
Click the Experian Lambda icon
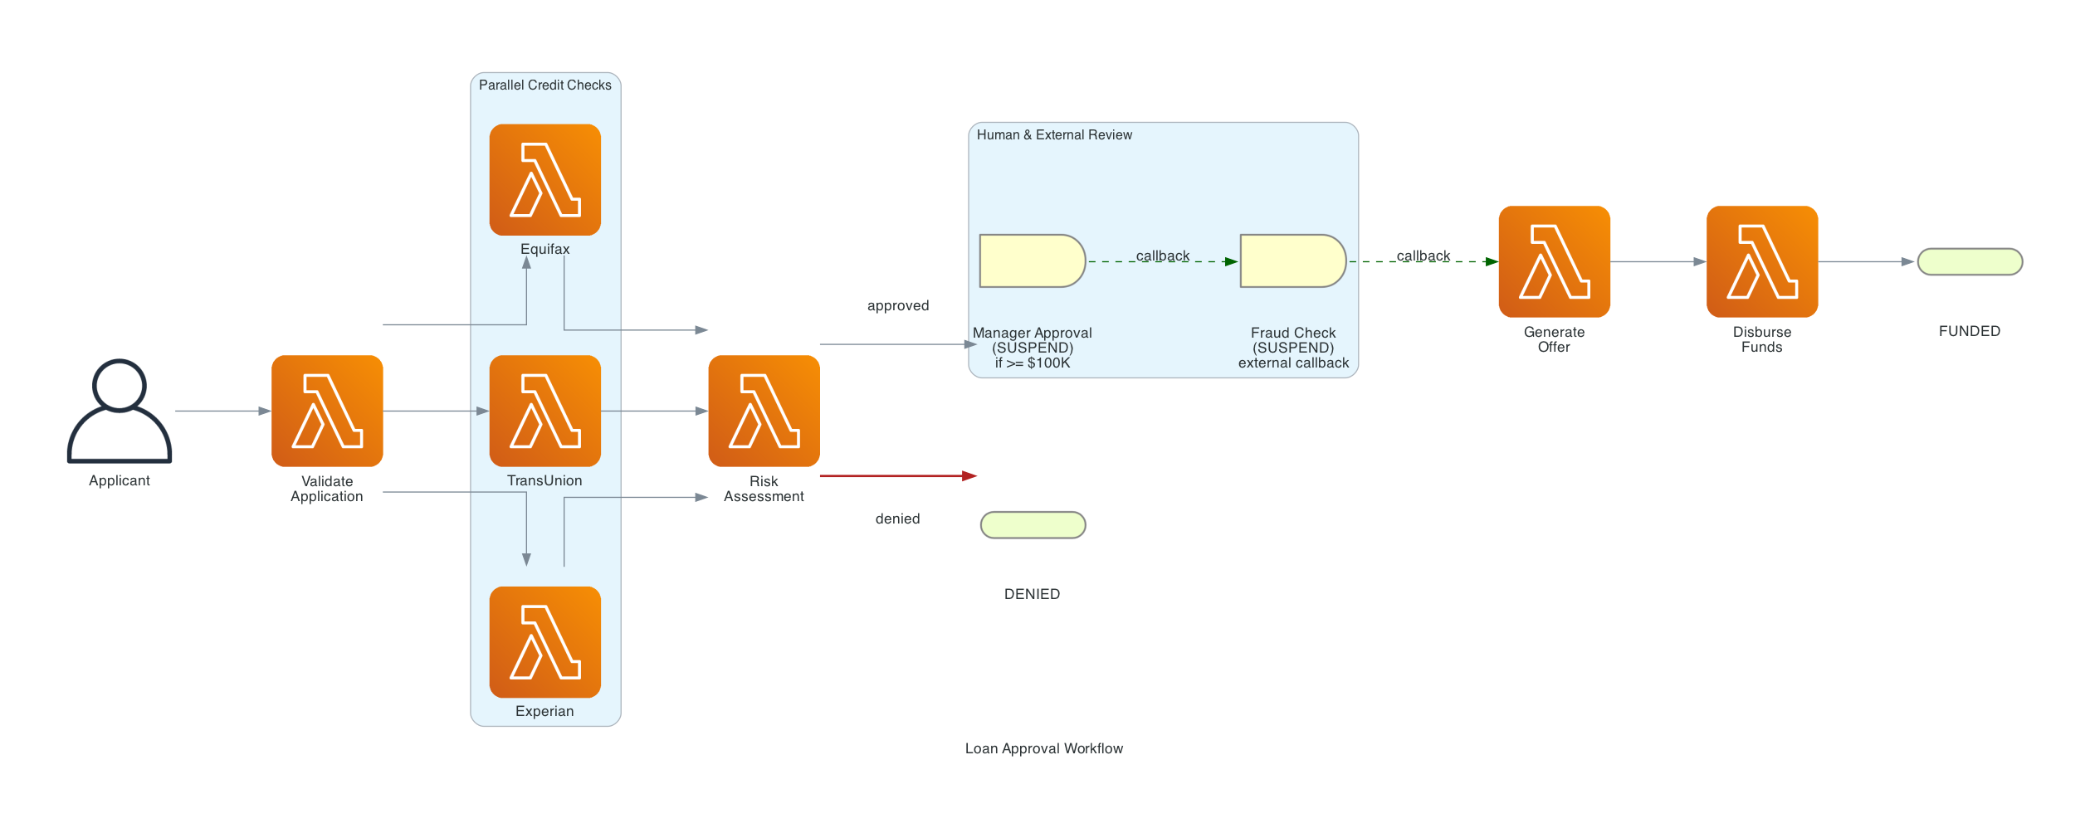[544, 641]
